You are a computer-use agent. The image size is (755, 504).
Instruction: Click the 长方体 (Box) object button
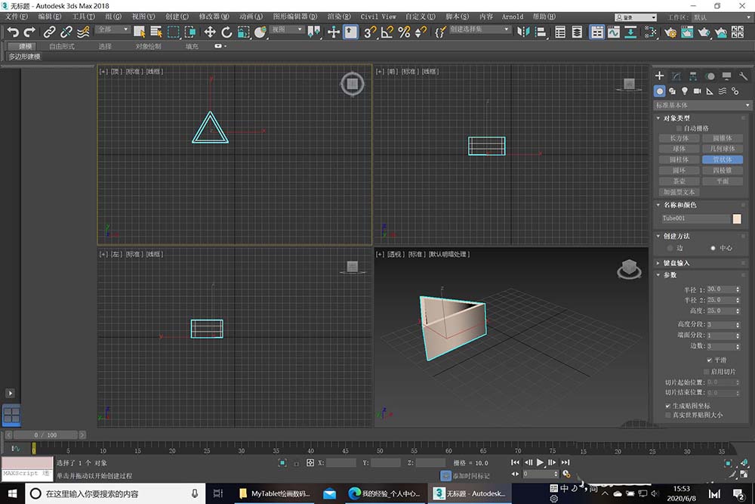pyautogui.click(x=679, y=138)
